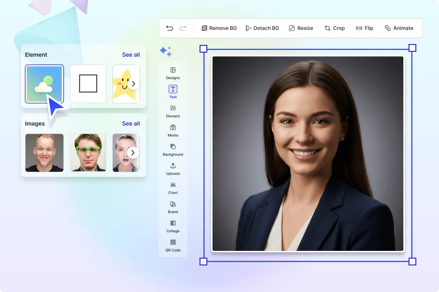Open the QR Code panel
The height and width of the screenshot is (292, 439).
click(x=173, y=246)
